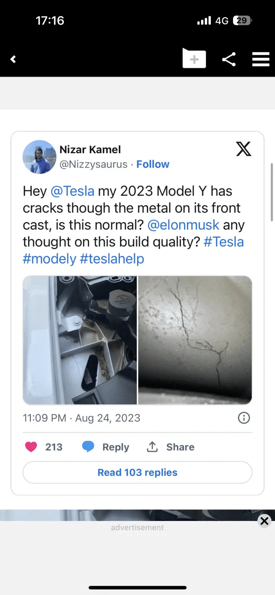
Task: Reply to the tweet
Action: [x=106, y=447]
